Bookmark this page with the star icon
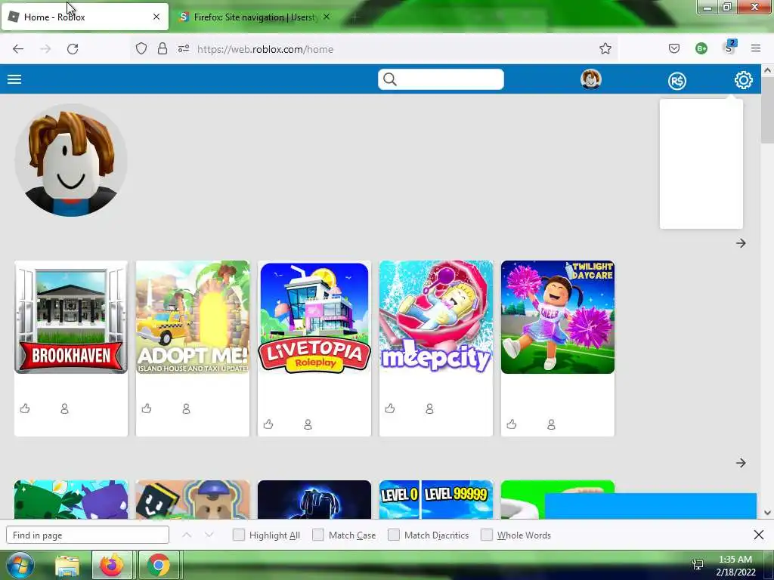Image resolution: width=774 pixels, height=580 pixels. 605,48
